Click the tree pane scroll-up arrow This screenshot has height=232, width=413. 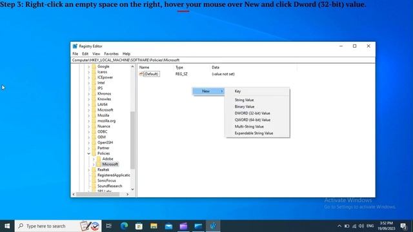132,66
